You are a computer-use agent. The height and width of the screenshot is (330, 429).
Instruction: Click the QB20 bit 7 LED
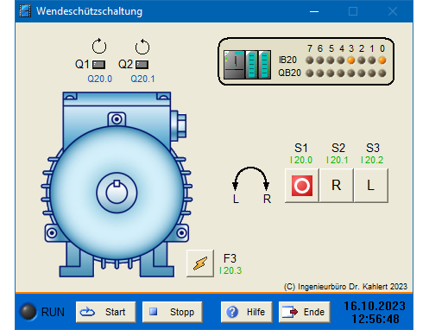pos(310,73)
